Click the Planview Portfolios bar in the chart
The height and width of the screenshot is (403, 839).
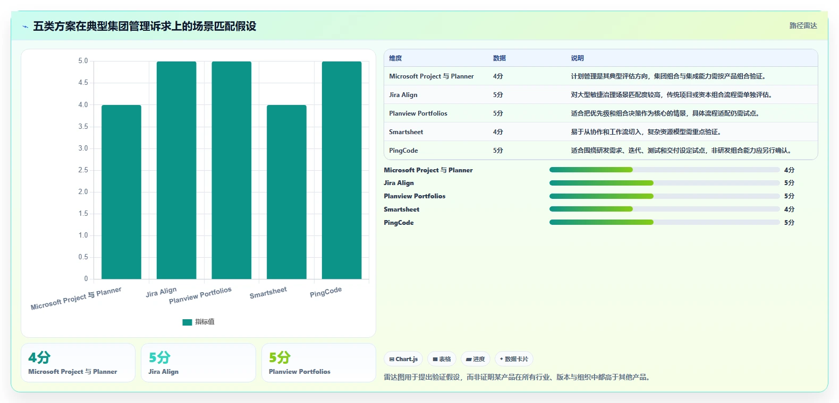(x=232, y=170)
